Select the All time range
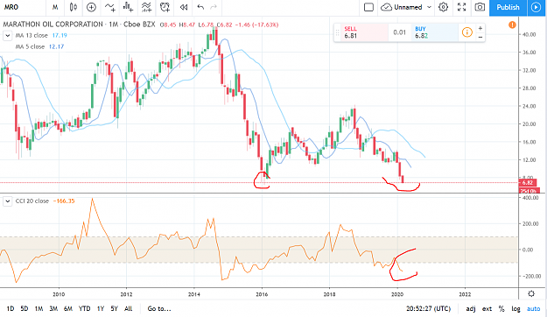This screenshot has width=547, height=317. (129, 308)
